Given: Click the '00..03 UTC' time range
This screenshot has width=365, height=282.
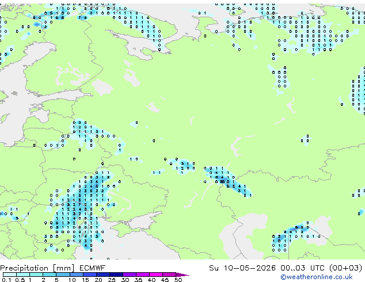Looking at the screenshot, I should coord(303,268).
